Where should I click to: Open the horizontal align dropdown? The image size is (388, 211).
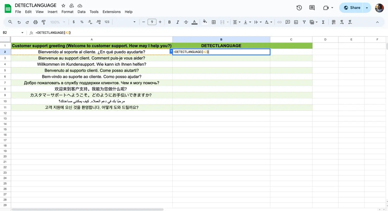coord(236,22)
